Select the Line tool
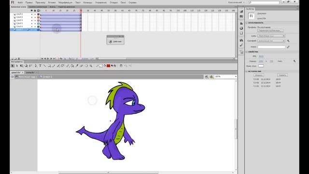 click(44, 66)
